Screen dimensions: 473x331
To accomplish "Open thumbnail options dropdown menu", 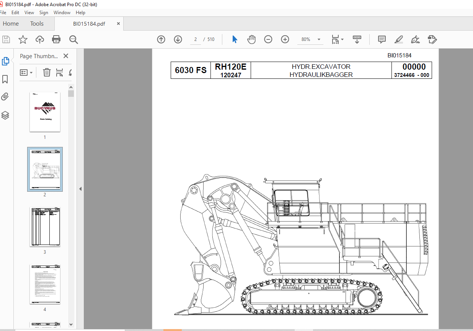I will [26, 72].
